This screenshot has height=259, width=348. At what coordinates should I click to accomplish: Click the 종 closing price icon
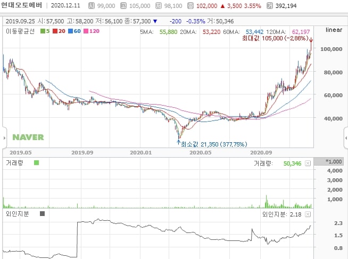click(190, 5)
